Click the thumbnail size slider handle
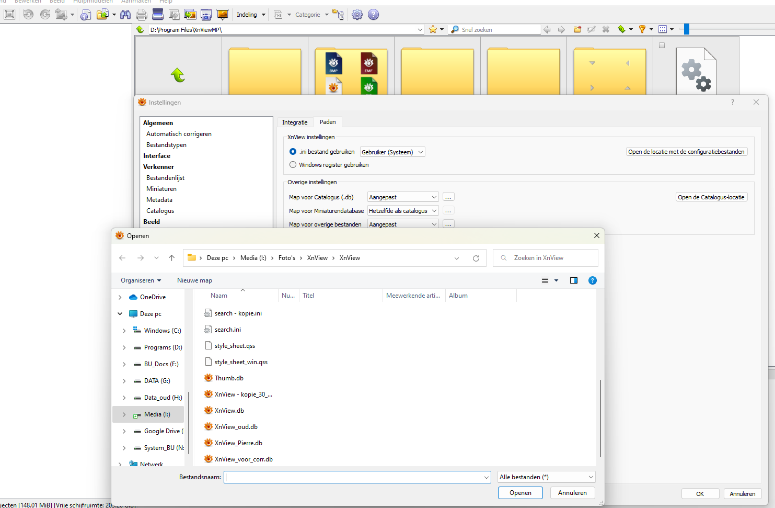Image resolution: width=775 pixels, height=508 pixels. pyautogui.click(x=687, y=29)
